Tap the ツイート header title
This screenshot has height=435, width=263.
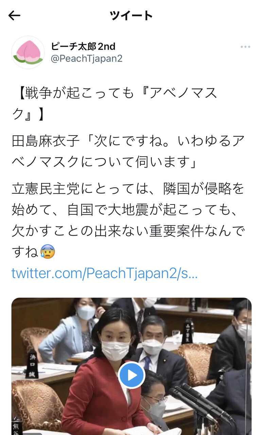131,15
